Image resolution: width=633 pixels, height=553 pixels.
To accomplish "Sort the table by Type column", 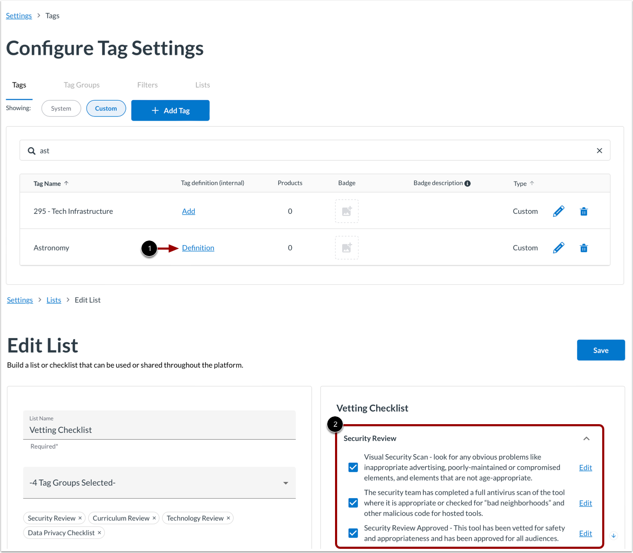I will tap(522, 183).
